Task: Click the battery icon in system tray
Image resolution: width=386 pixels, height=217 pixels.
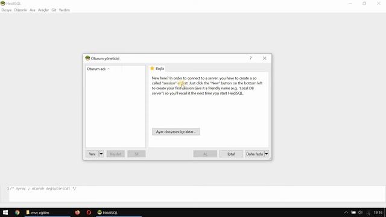Action: pos(353,212)
